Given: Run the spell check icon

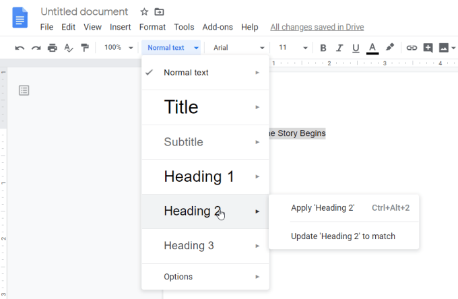Looking at the screenshot, I should (68, 48).
